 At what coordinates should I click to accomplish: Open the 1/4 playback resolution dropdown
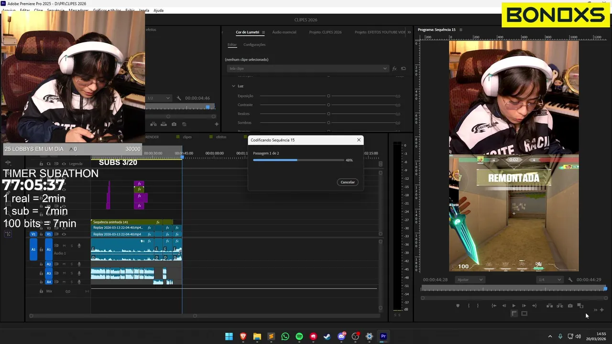point(549,279)
